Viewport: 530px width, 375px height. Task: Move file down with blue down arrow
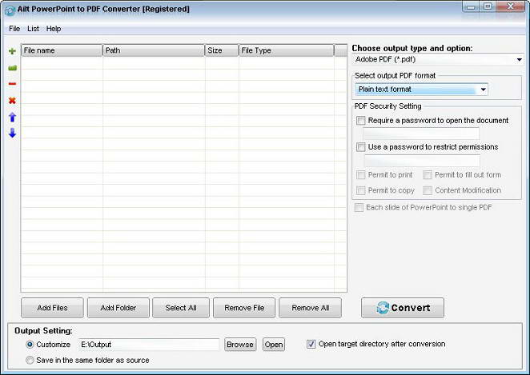tap(12, 133)
